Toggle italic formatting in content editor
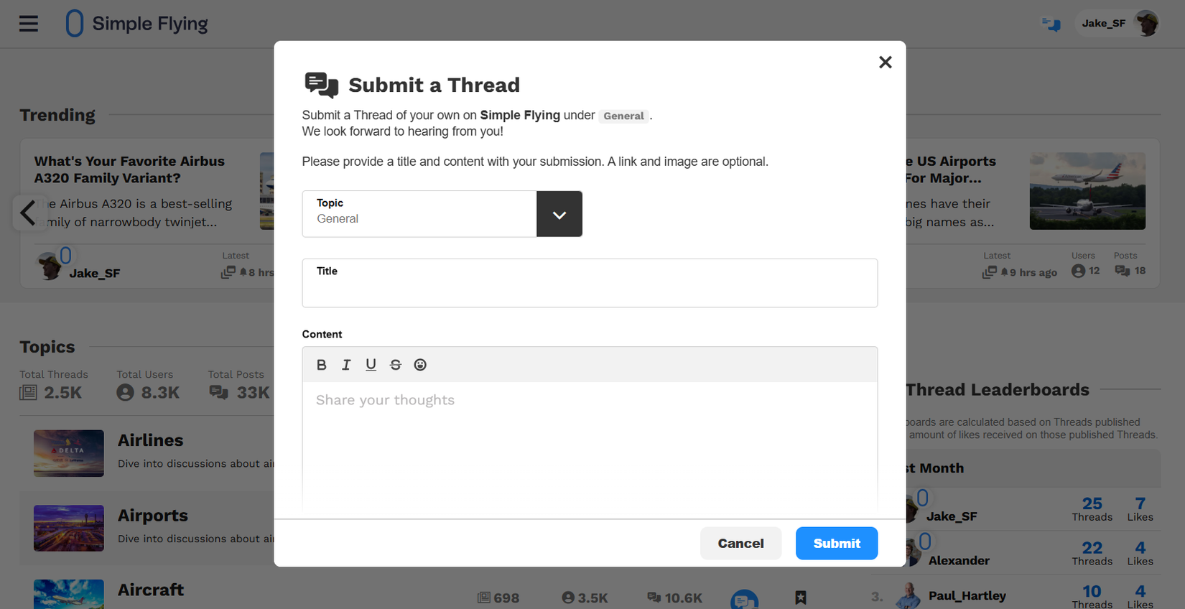The height and width of the screenshot is (609, 1185). 346,365
